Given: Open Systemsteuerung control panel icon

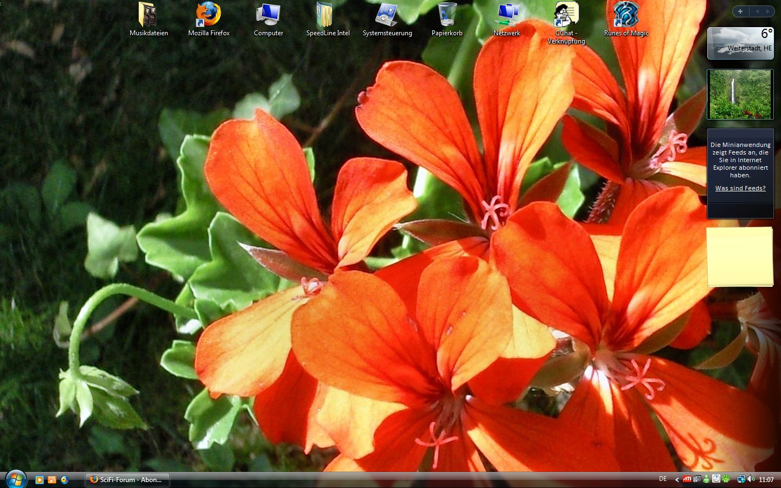Looking at the screenshot, I should pos(387,15).
